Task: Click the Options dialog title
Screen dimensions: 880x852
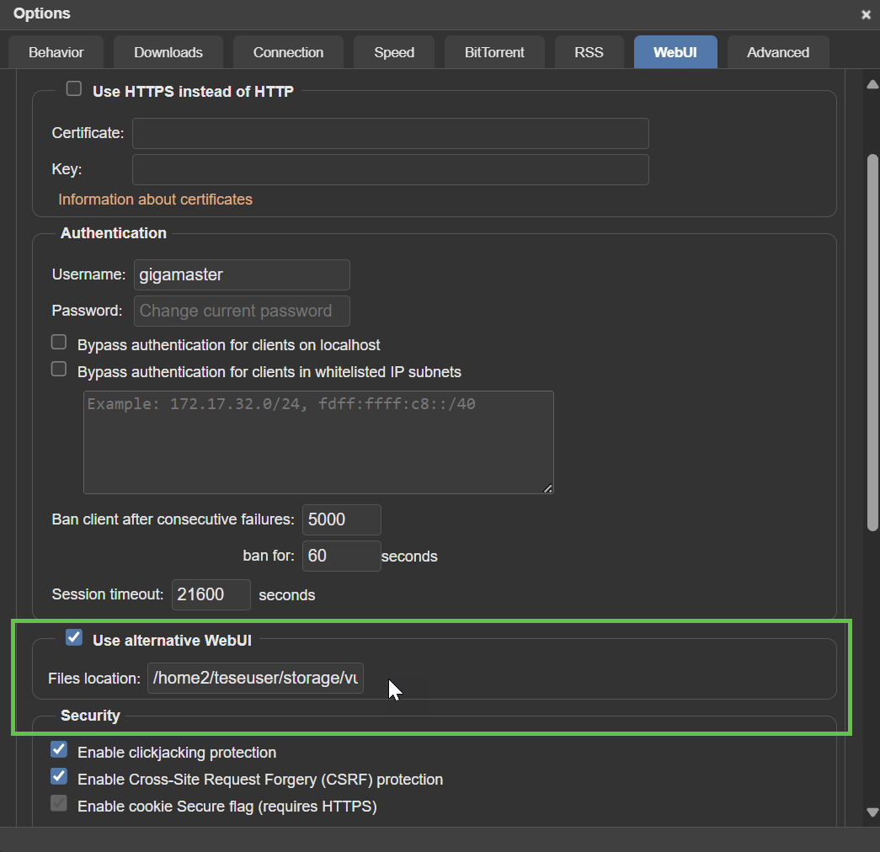Action: click(41, 13)
